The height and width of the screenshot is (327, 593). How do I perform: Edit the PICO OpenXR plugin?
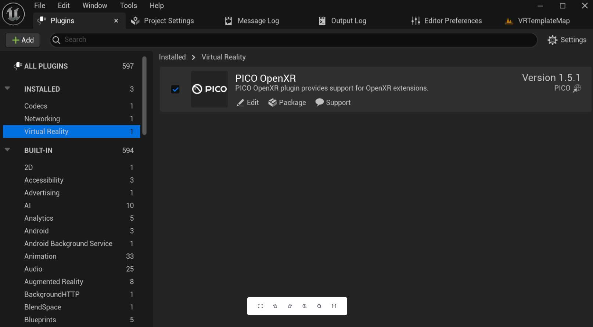[x=248, y=103]
